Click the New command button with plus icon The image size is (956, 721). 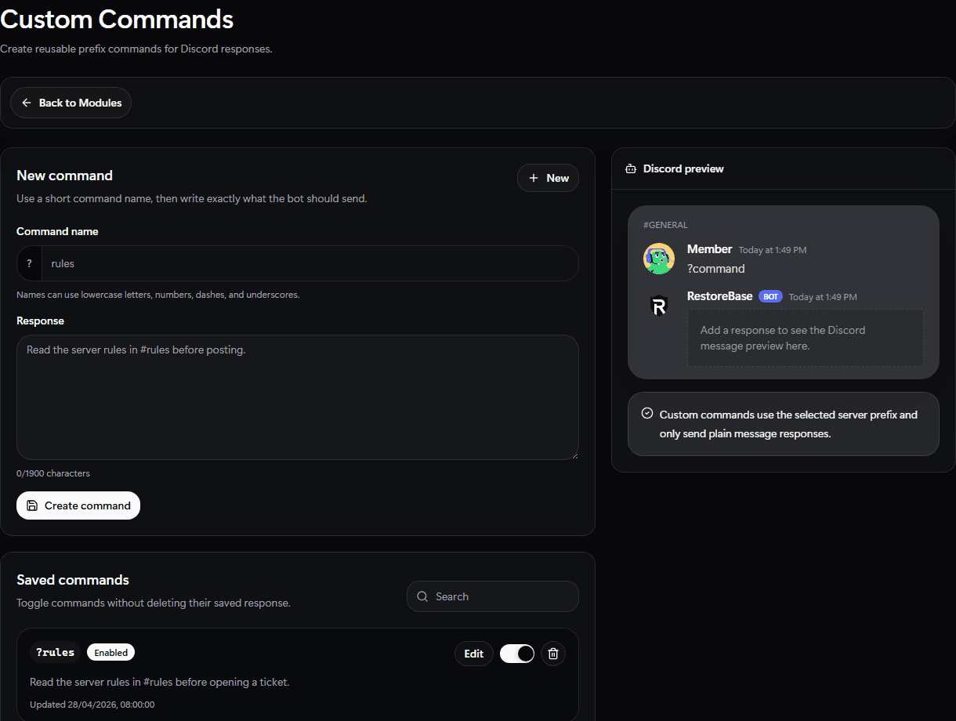(548, 178)
